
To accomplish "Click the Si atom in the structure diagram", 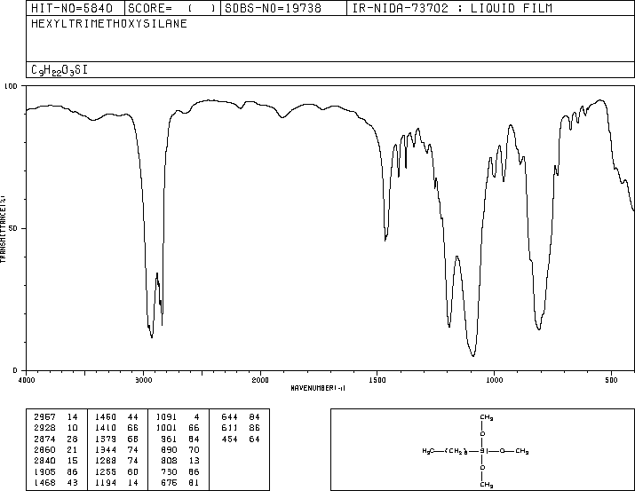I will [x=483, y=451].
